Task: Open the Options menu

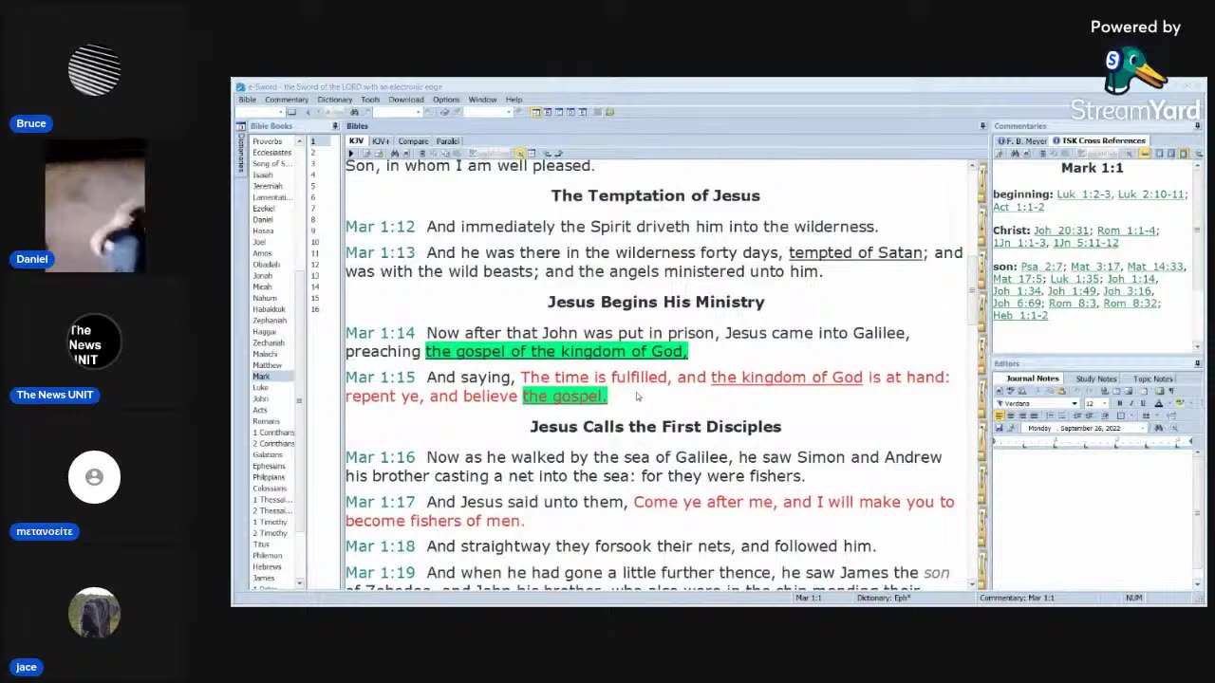Action: click(x=446, y=100)
